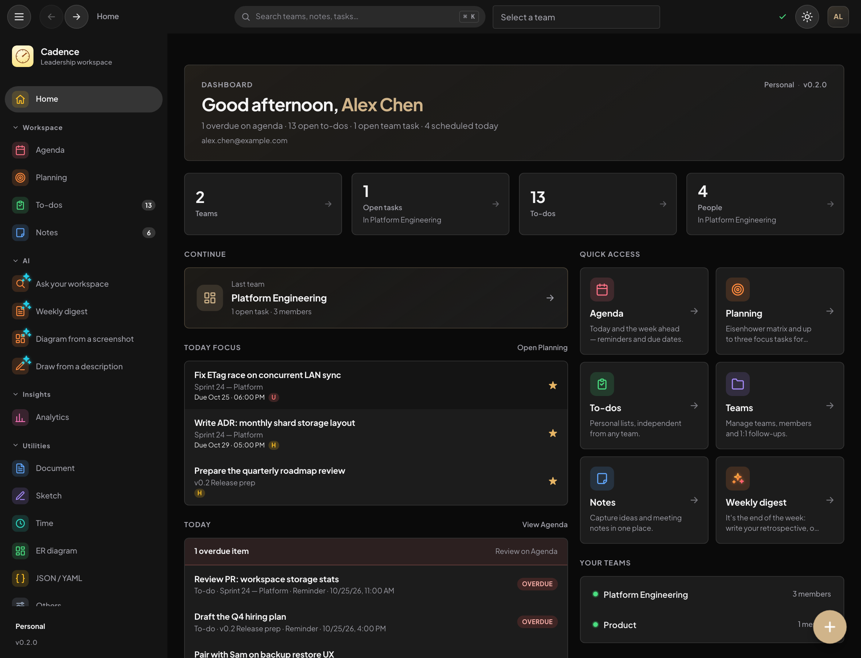Open the Sketch utility
861x658 pixels.
coord(84,496)
